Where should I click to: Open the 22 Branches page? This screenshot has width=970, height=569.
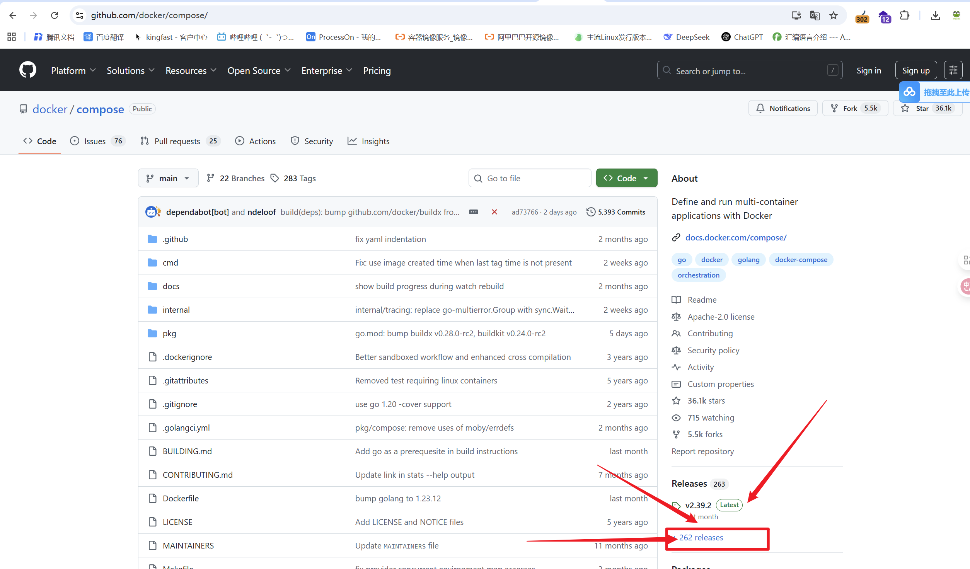235,178
